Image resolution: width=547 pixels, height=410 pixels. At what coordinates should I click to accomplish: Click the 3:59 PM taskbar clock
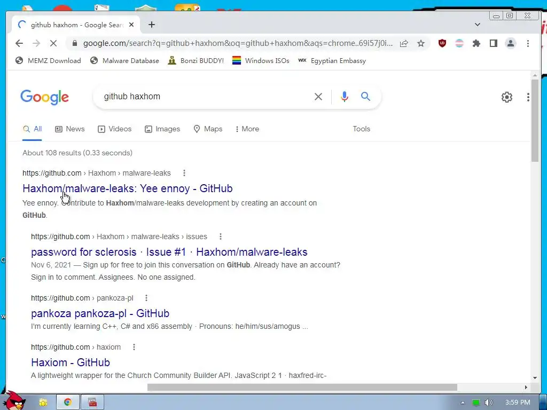(x=517, y=403)
